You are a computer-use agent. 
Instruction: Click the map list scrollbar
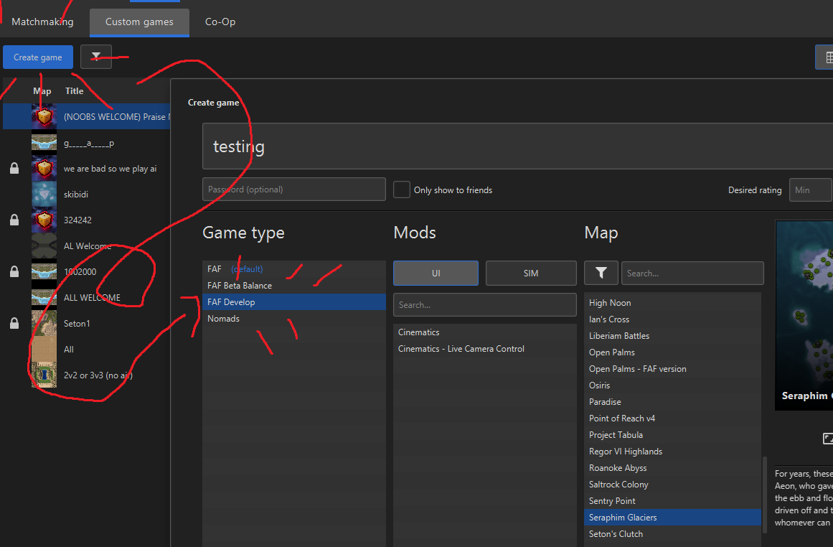point(765,495)
